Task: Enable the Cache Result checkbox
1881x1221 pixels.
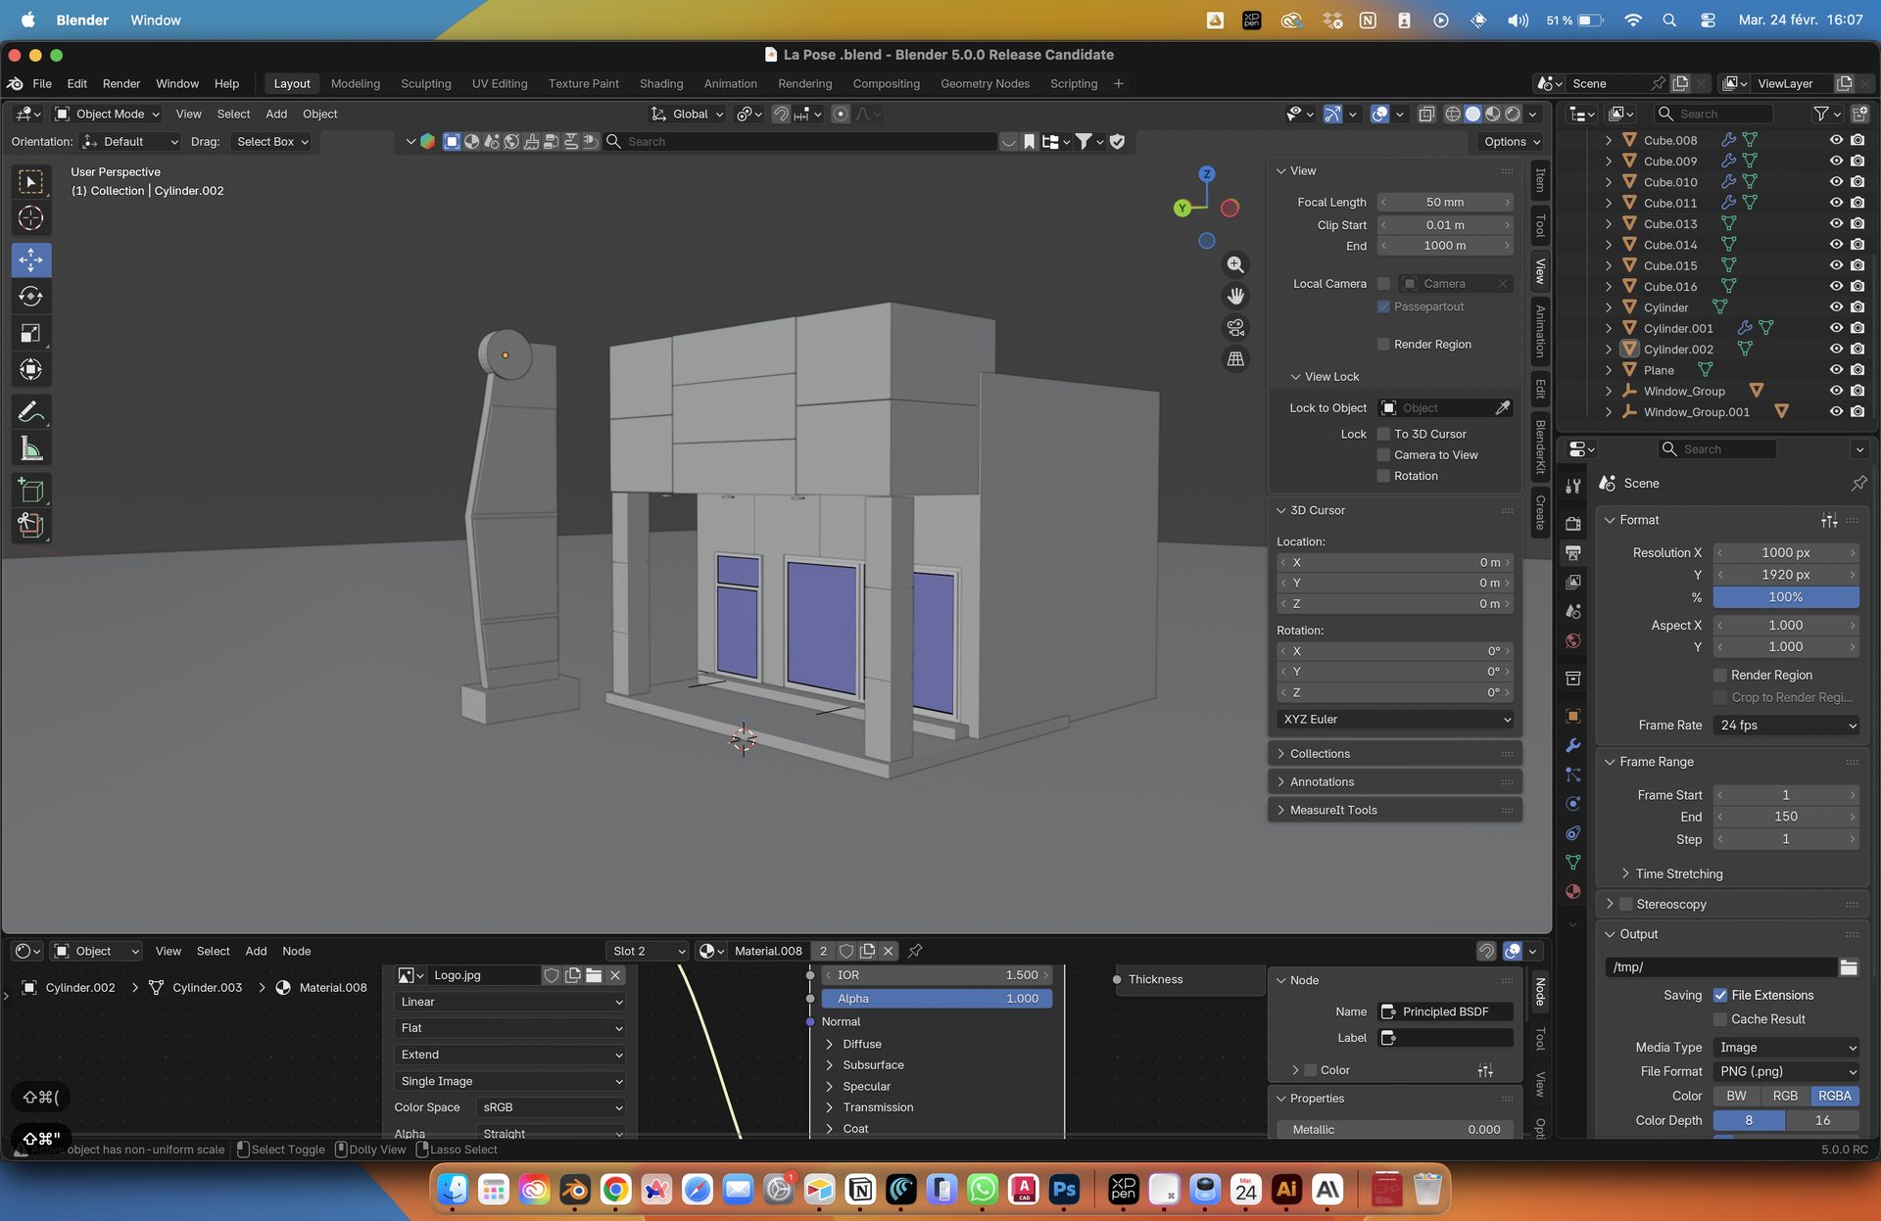Action: point(1720,1019)
